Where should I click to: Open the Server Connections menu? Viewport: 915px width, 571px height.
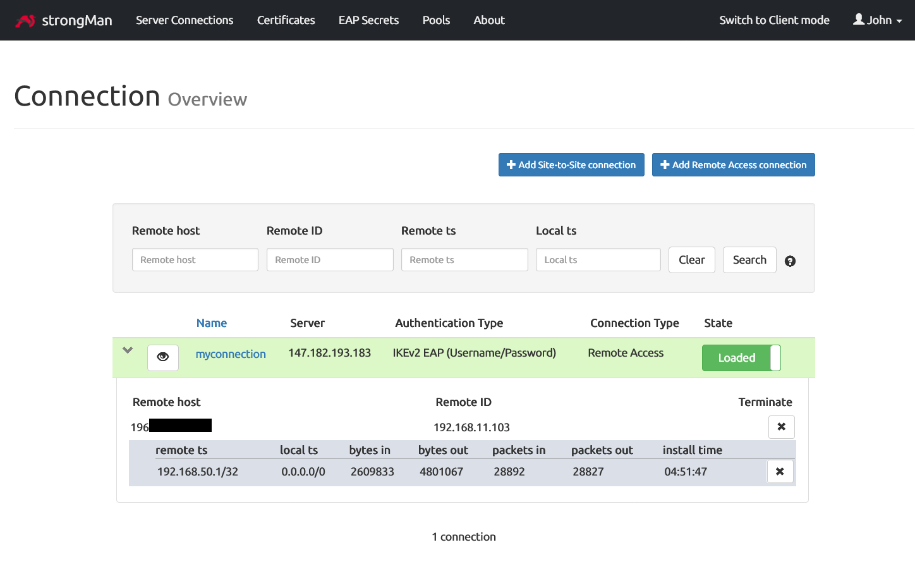pos(184,20)
